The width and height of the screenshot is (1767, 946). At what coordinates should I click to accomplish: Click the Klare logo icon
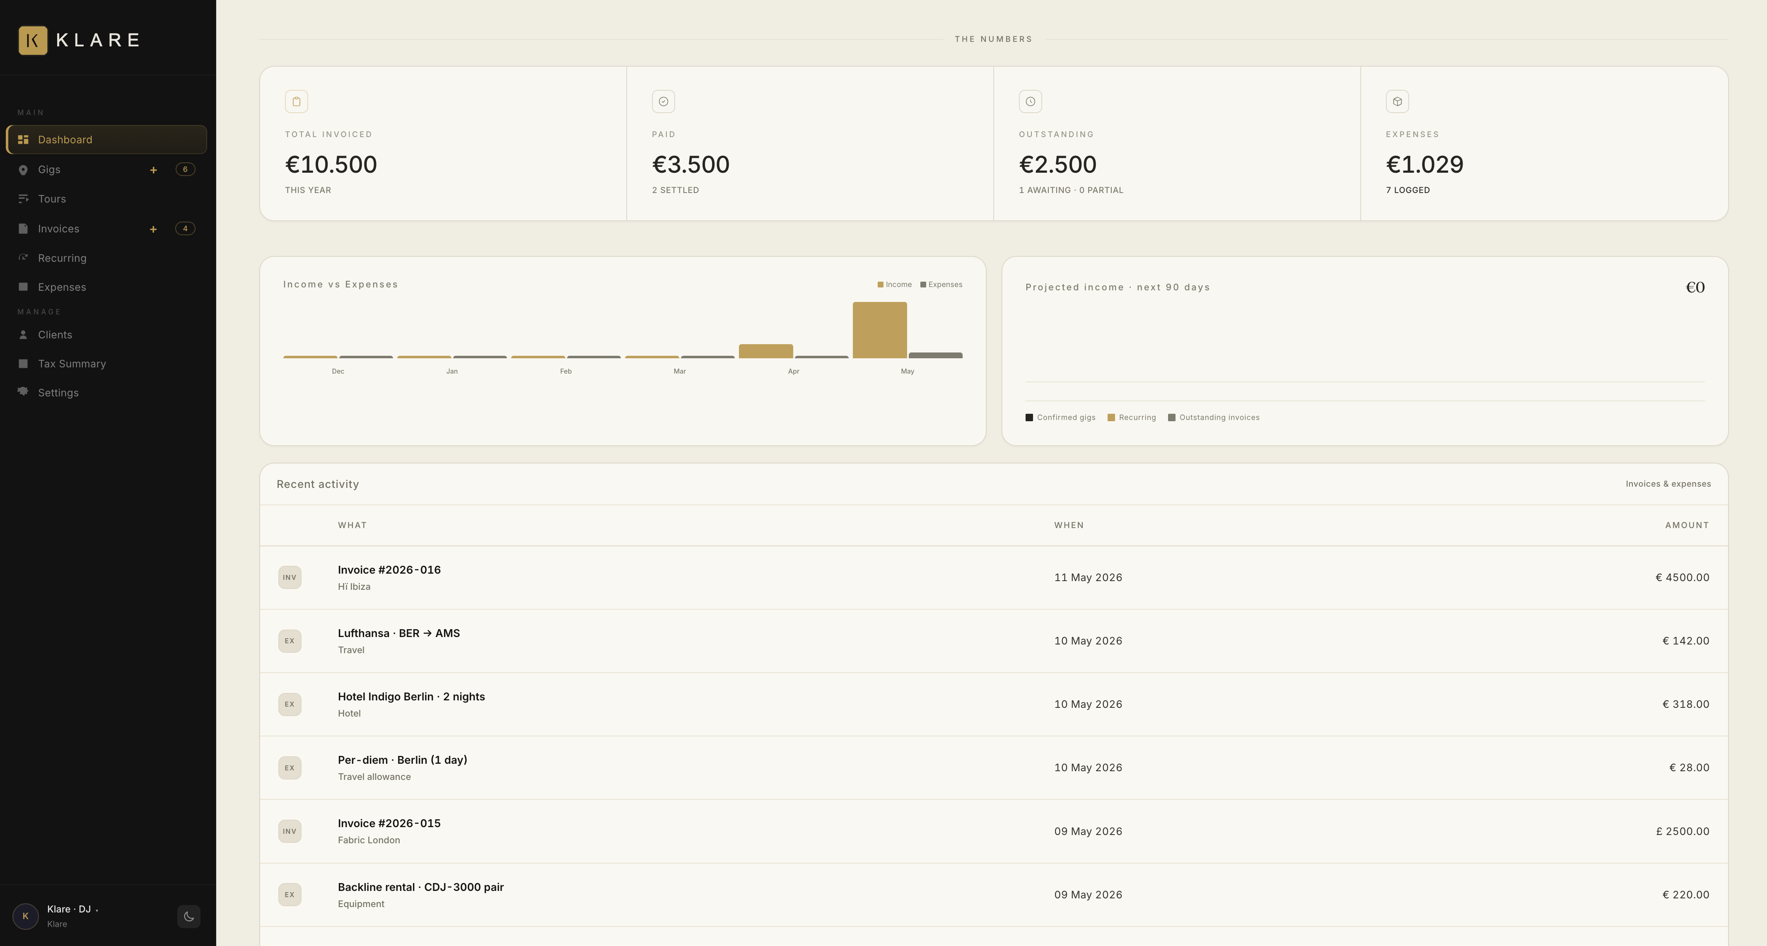tap(32, 40)
